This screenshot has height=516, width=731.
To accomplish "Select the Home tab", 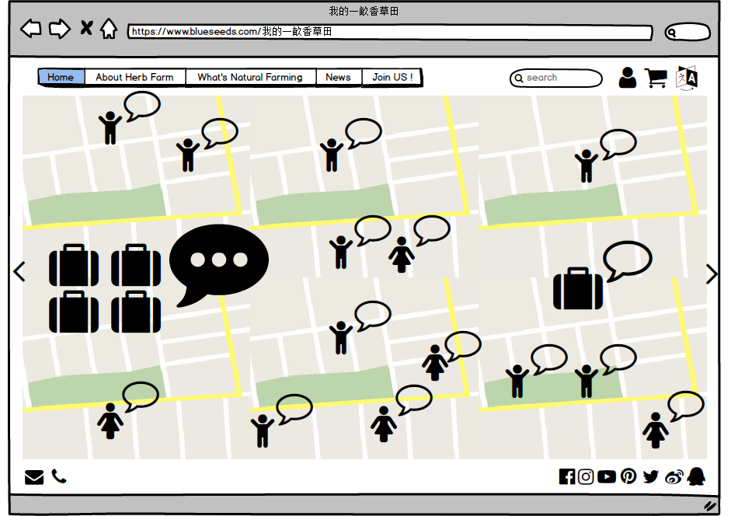I will [61, 77].
